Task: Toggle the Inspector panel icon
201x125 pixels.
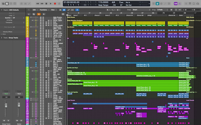Action: (7, 4)
